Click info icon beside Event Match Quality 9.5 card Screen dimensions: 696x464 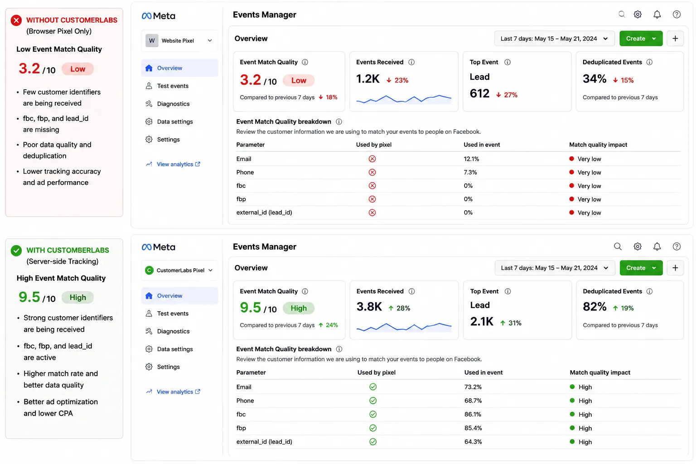tap(305, 291)
